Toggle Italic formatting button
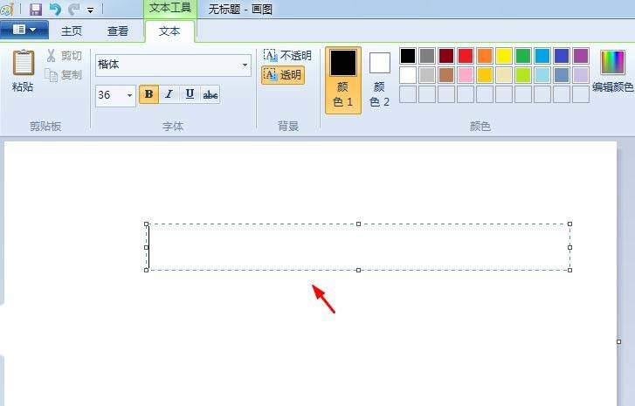Screen dimensions: 635x406 169,94
